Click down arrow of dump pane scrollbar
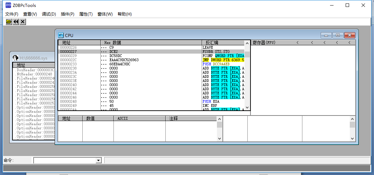Screen dimensions: 374x175 click(219, 138)
